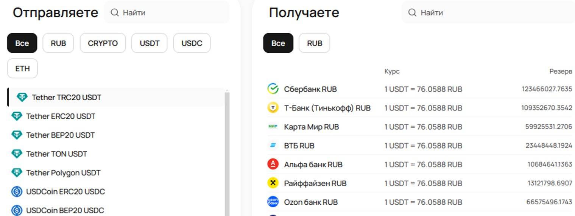Pick ВТБ RUB in receive list
The height and width of the screenshot is (216, 575).
pyautogui.click(x=299, y=146)
